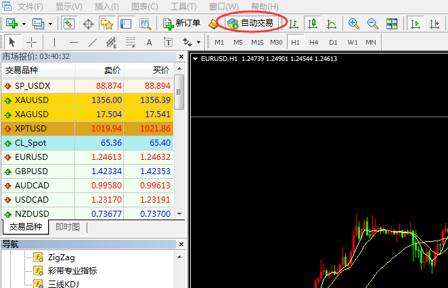
Task: Open the arrows objects dropdown
Action: (x=199, y=43)
